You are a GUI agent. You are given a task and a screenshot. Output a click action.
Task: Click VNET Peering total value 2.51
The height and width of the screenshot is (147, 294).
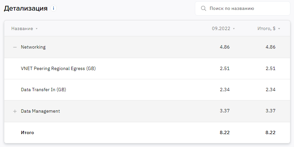tap(270, 69)
